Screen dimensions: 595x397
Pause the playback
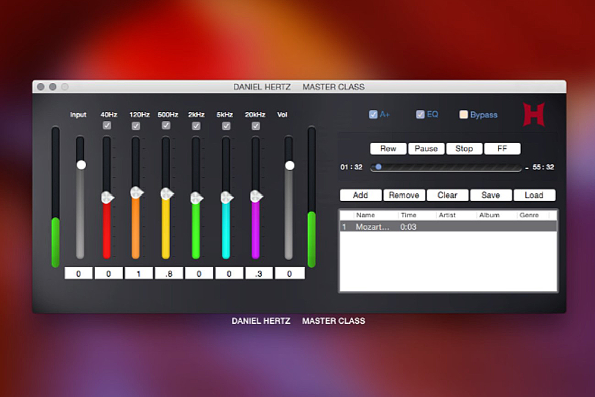coord(426,148)
